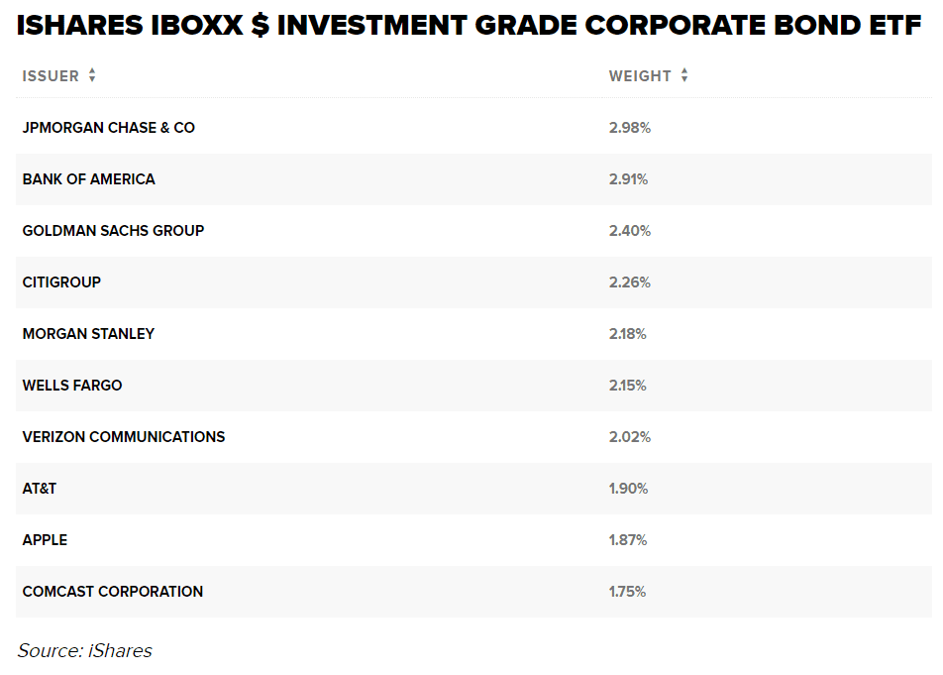Select the 2.02% weight for Verizon
Screen dimensions: 943x675
click(630, 437)
